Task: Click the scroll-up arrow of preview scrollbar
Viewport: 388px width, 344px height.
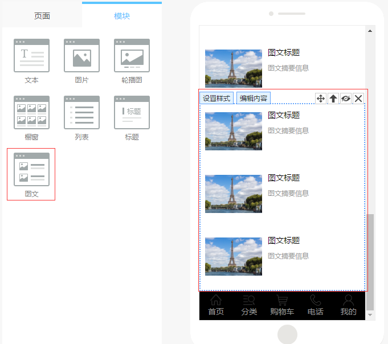Action: pyautogui.click(x=370, y=30)
